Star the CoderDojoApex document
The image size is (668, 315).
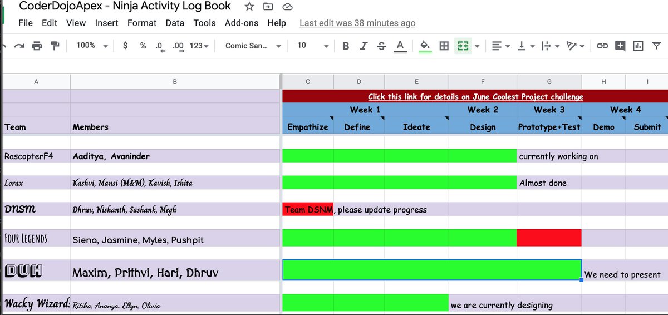[249, 7]
